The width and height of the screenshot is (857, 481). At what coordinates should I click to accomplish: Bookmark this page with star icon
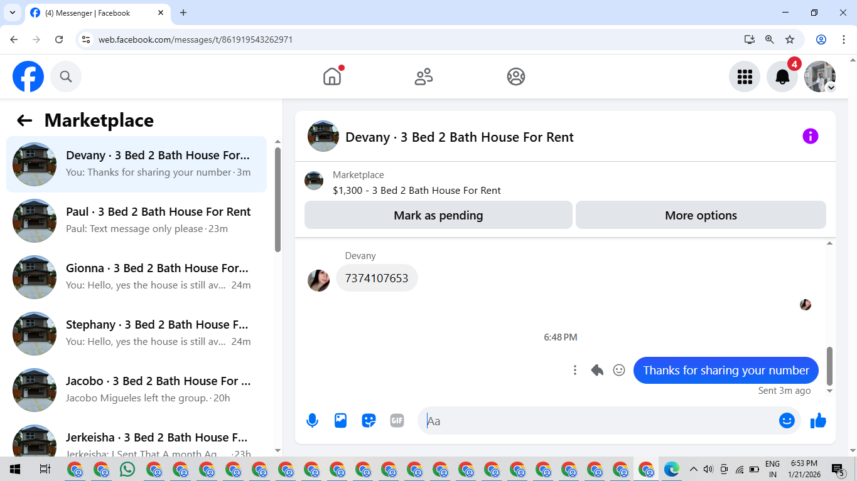pos(790,40)
